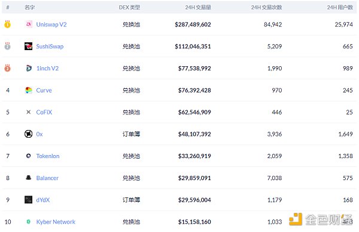Click the Kyber Network logo icon
This screenshot has height=232, width=359.
click(28, 221)
